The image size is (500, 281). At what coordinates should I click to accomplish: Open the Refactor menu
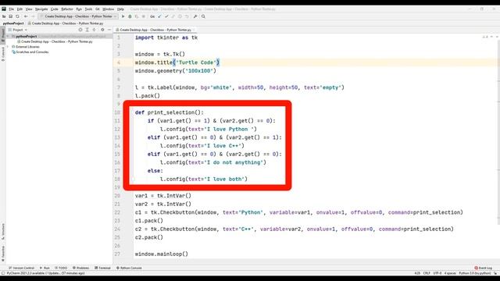tap(67, 9)
